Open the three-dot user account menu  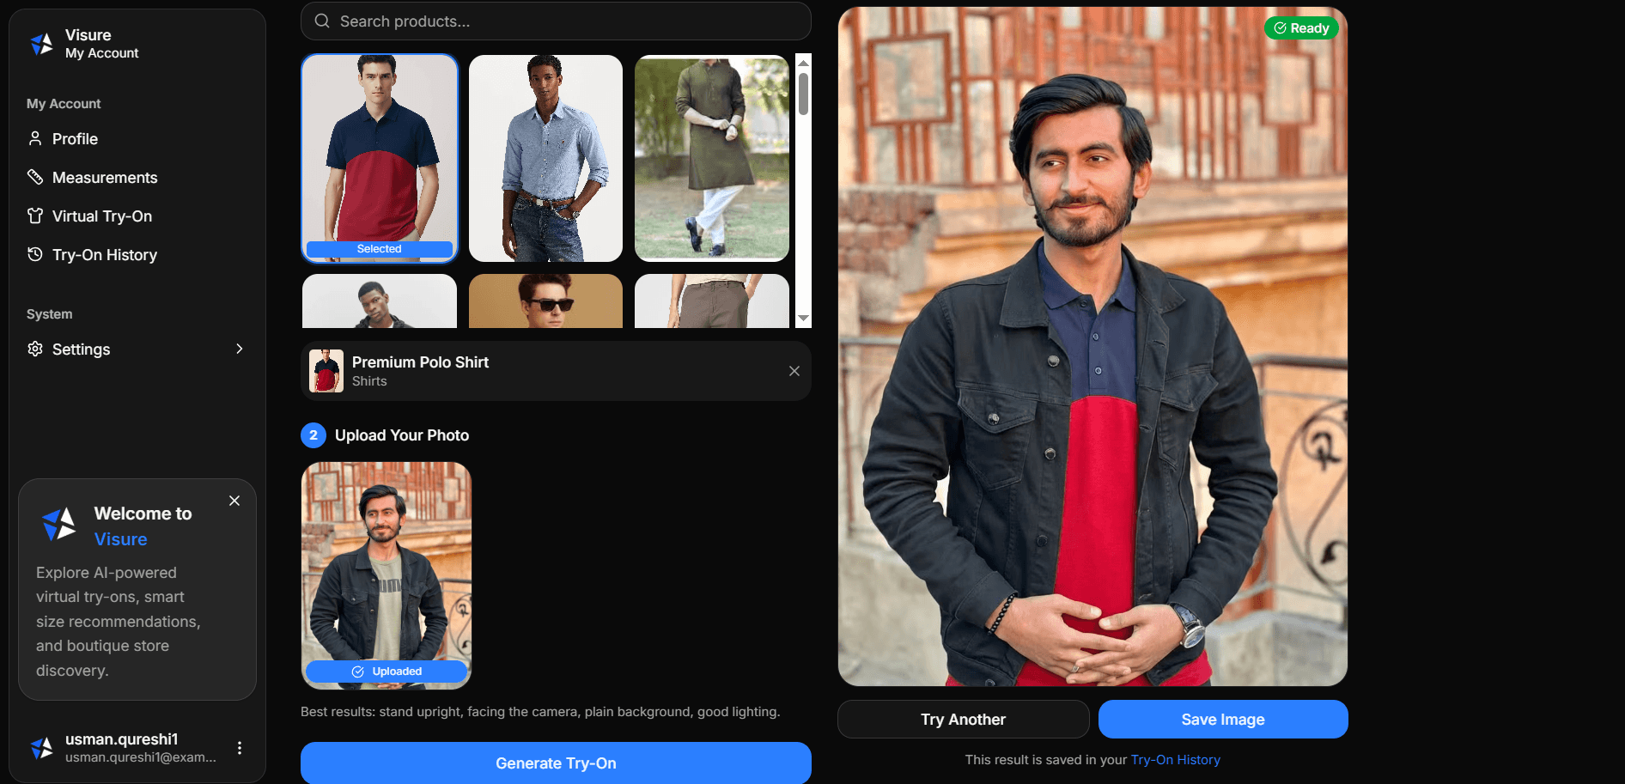point(240,748)
